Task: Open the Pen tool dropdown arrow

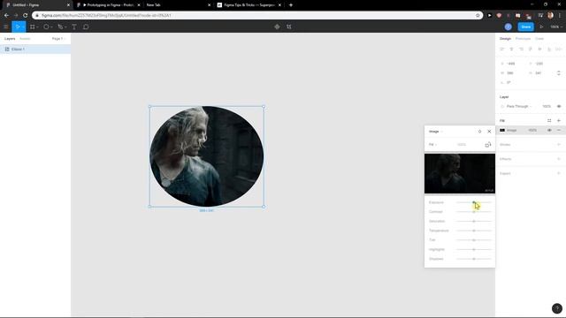Action: (x=65, y=27)
